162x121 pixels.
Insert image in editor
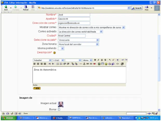coord(99,64)
